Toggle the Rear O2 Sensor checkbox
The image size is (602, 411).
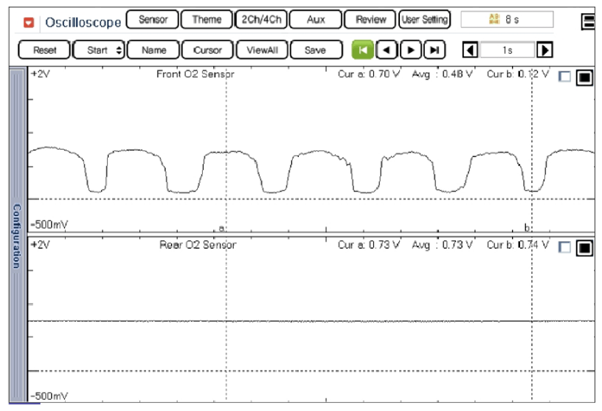point(565,246)
